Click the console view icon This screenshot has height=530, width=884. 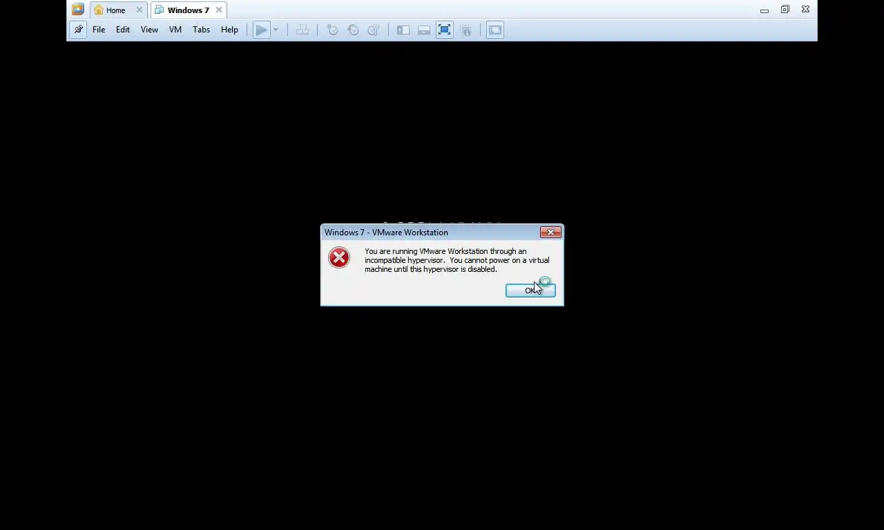click(495, 30)
